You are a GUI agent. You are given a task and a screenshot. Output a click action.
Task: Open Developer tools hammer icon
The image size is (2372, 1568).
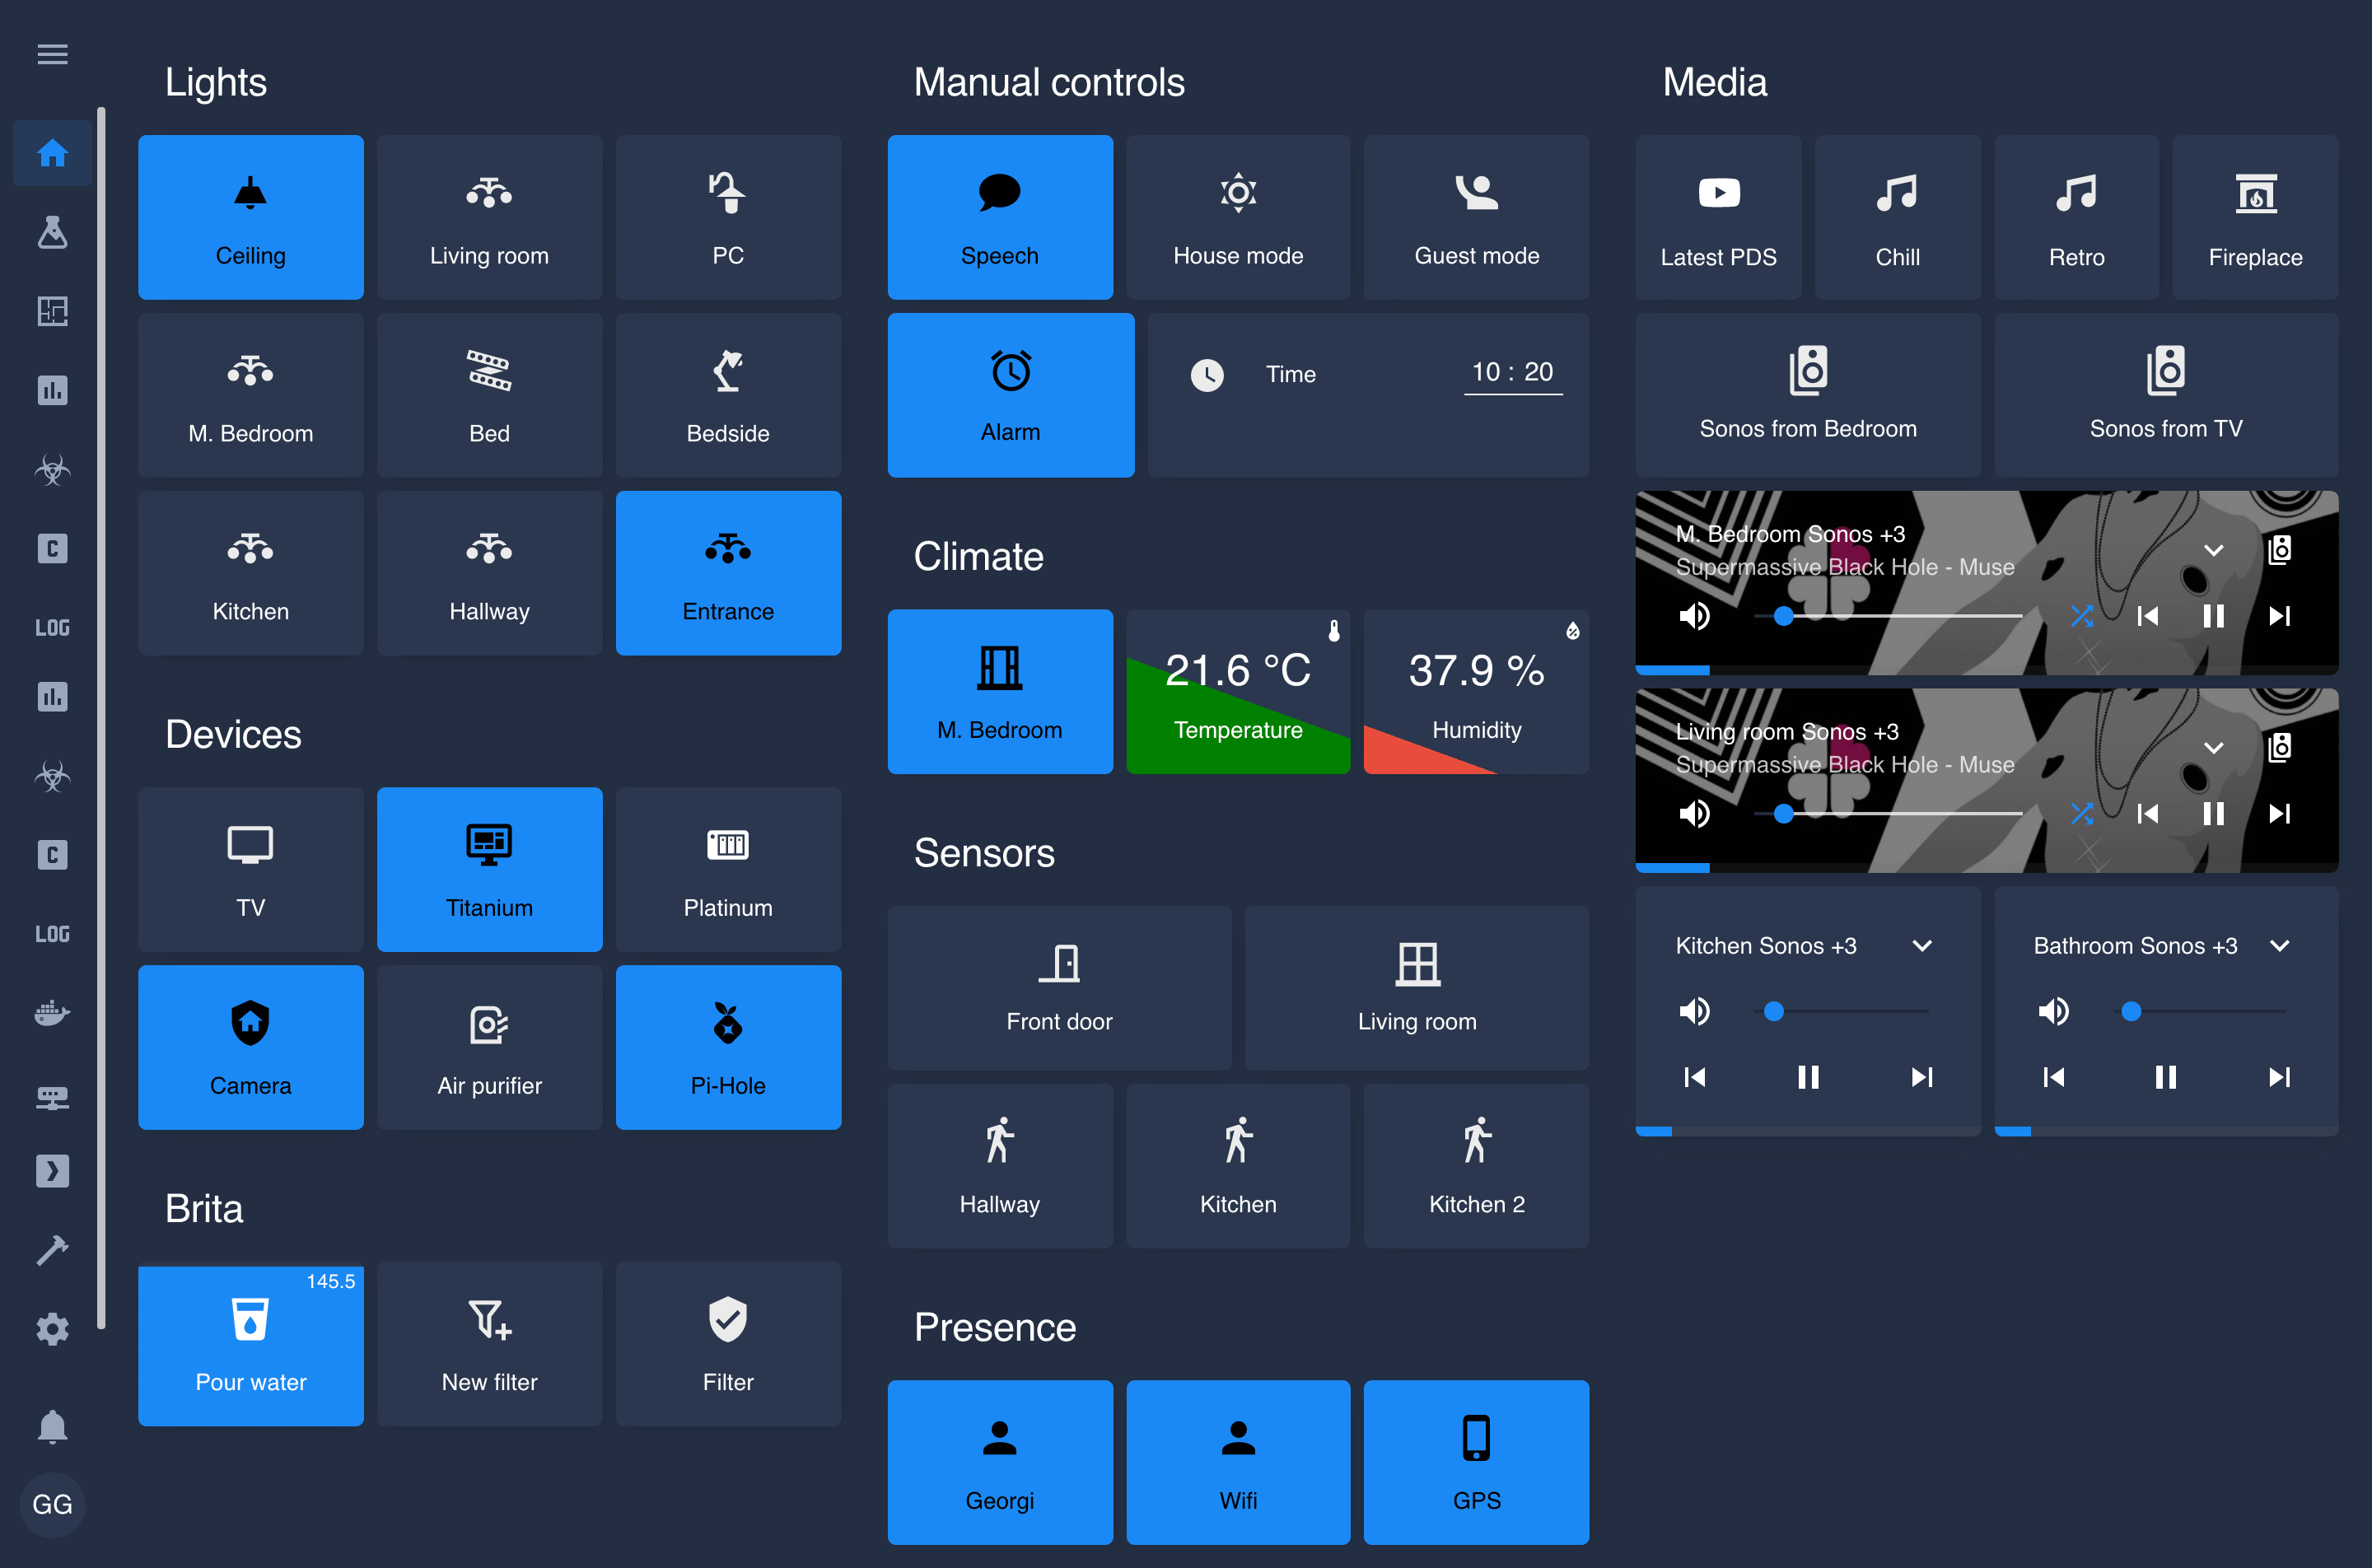pos(52,1250)
